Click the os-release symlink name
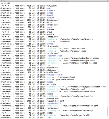Screen dimensions: 109x119 tap(52, 91)
